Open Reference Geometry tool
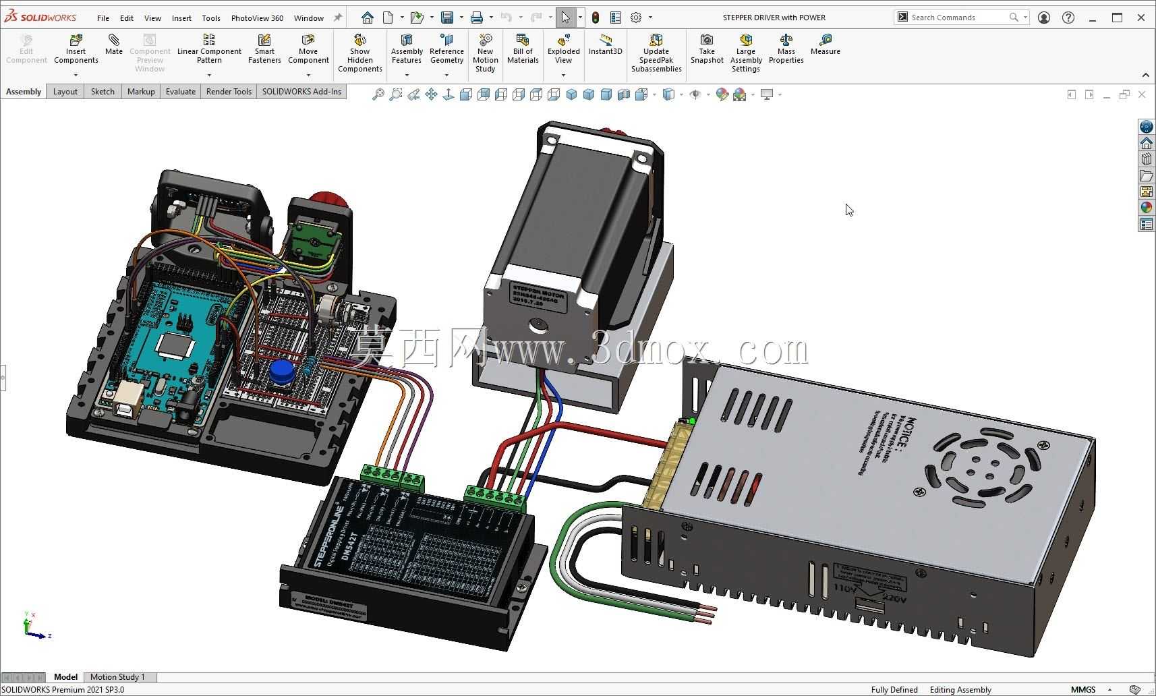 point(446,49)
